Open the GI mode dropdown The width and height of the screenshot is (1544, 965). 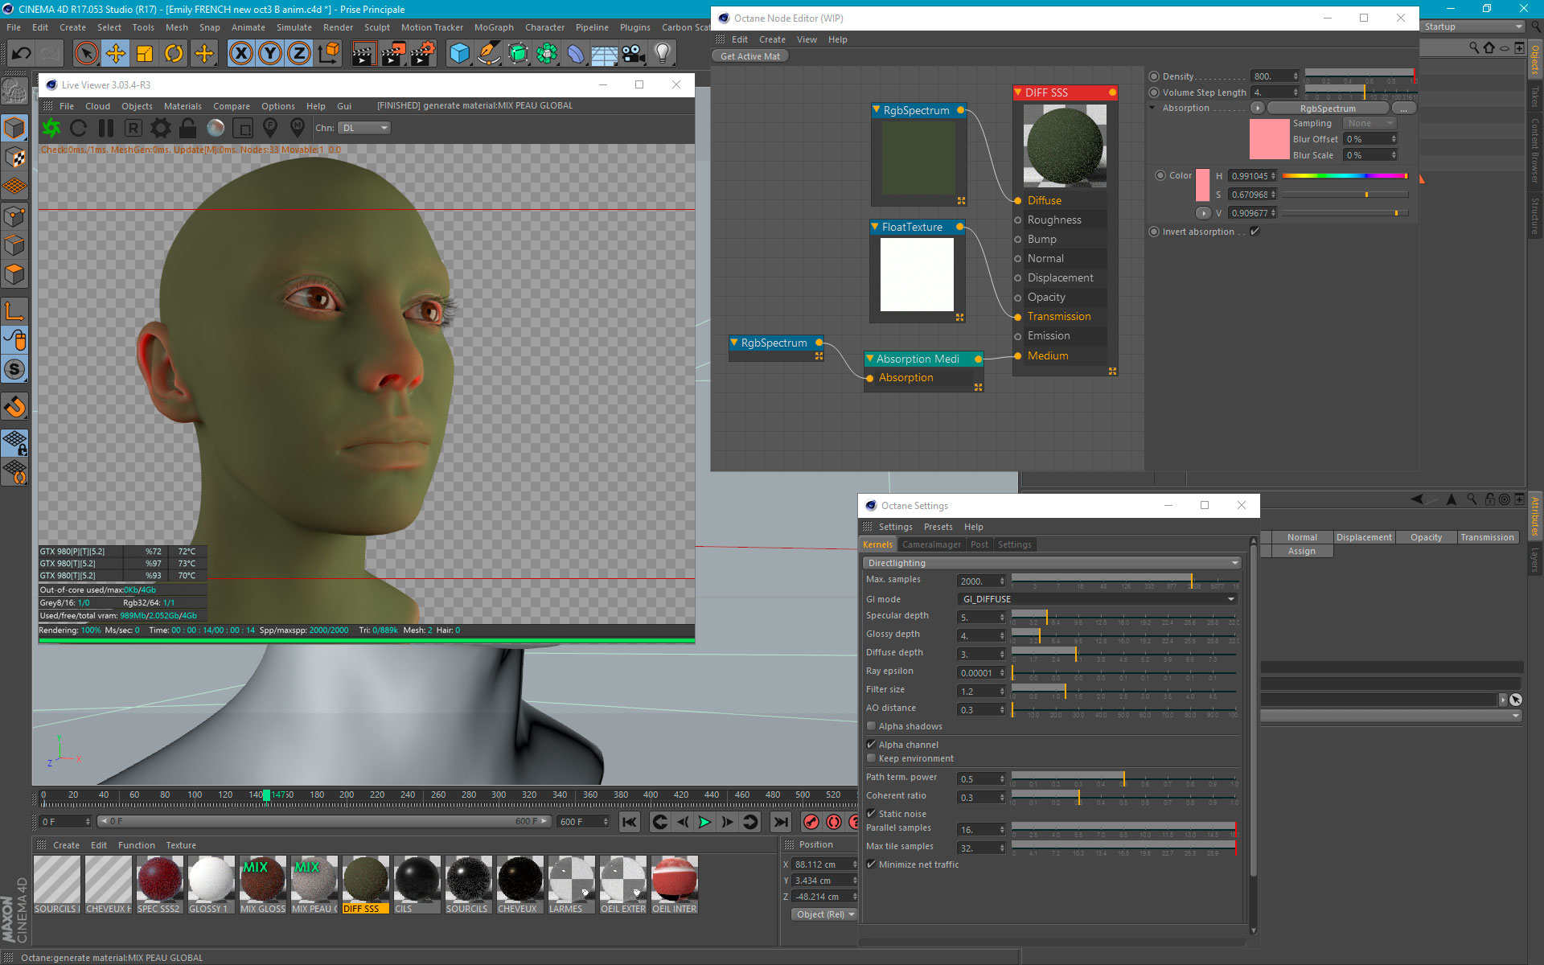coord(1098,599)
